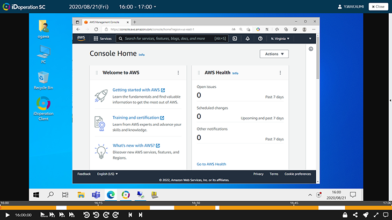Click the browser address bar URL
The image size is (392, 220).
click(x=153, y=29)
